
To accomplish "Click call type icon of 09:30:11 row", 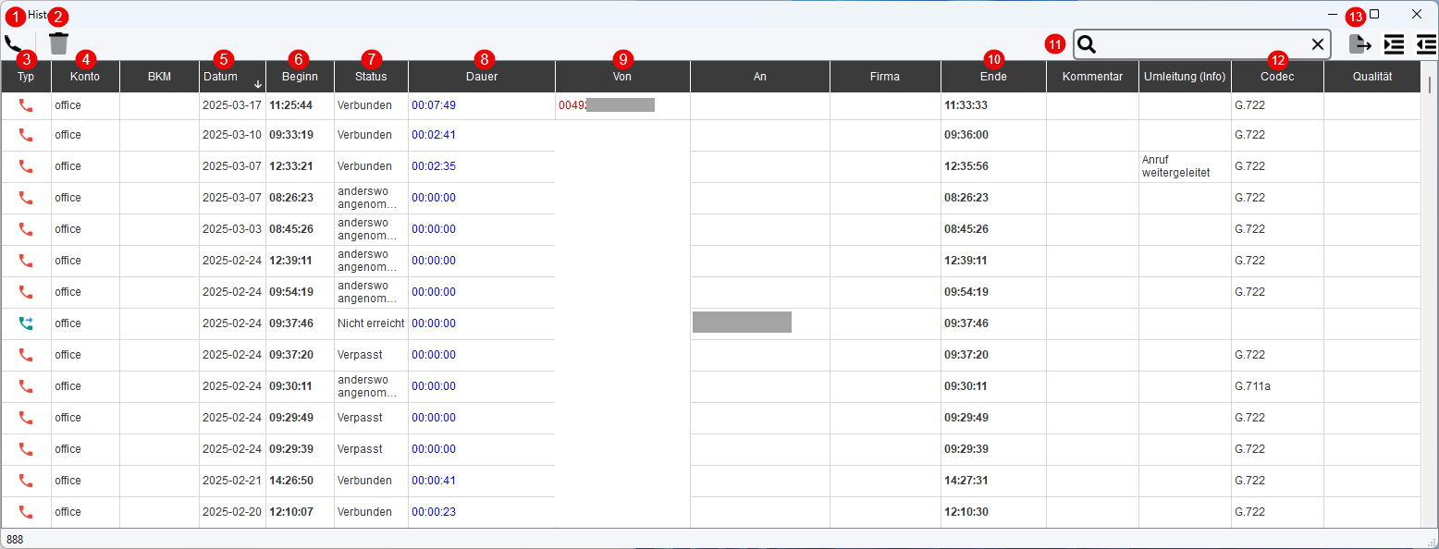I will pyautogui.click(x=26, y=386).
